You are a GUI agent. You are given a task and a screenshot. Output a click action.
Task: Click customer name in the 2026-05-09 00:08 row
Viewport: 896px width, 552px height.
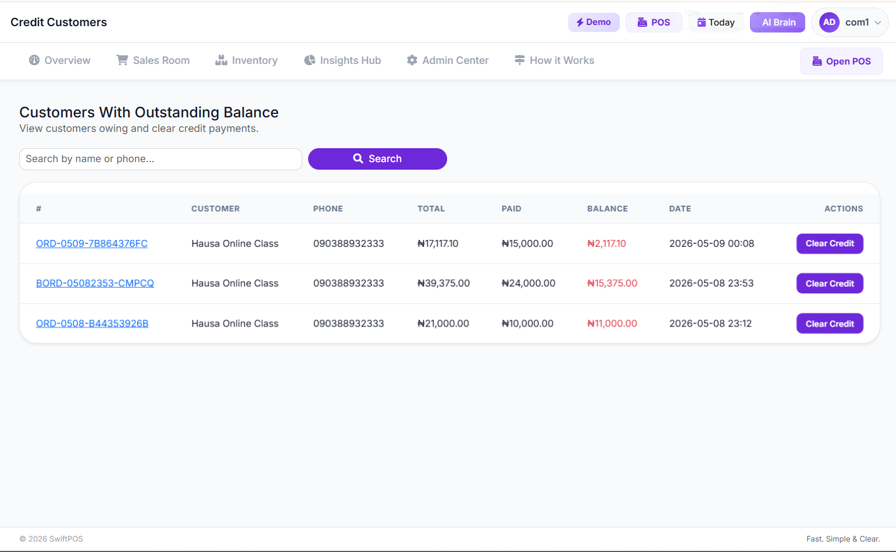tap(235, 243)
